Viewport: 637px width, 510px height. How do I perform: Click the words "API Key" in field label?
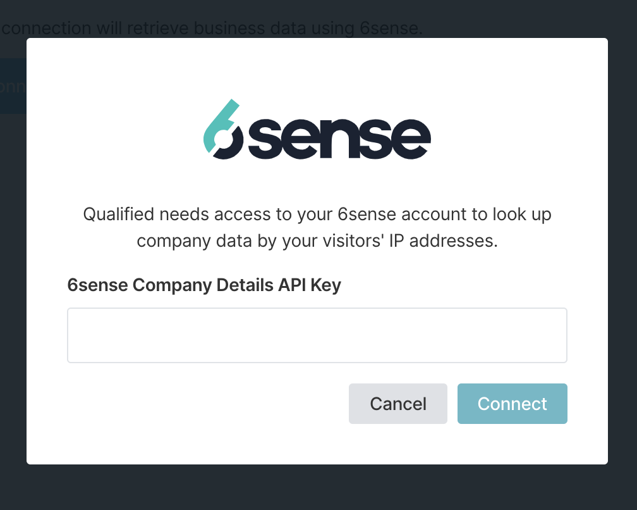[309, 285]
